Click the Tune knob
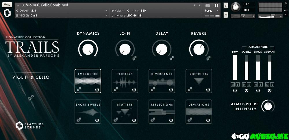 [235, 7]
